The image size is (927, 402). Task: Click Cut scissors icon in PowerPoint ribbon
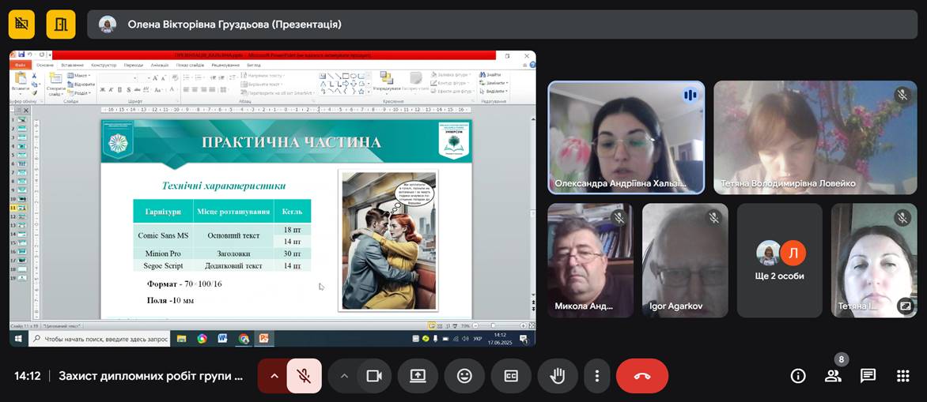pyautogui.click(x=34, y=76)
